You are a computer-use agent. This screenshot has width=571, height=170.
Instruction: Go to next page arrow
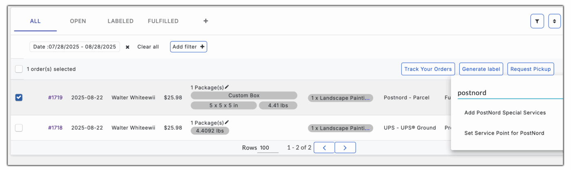click(x=345, y=148)
